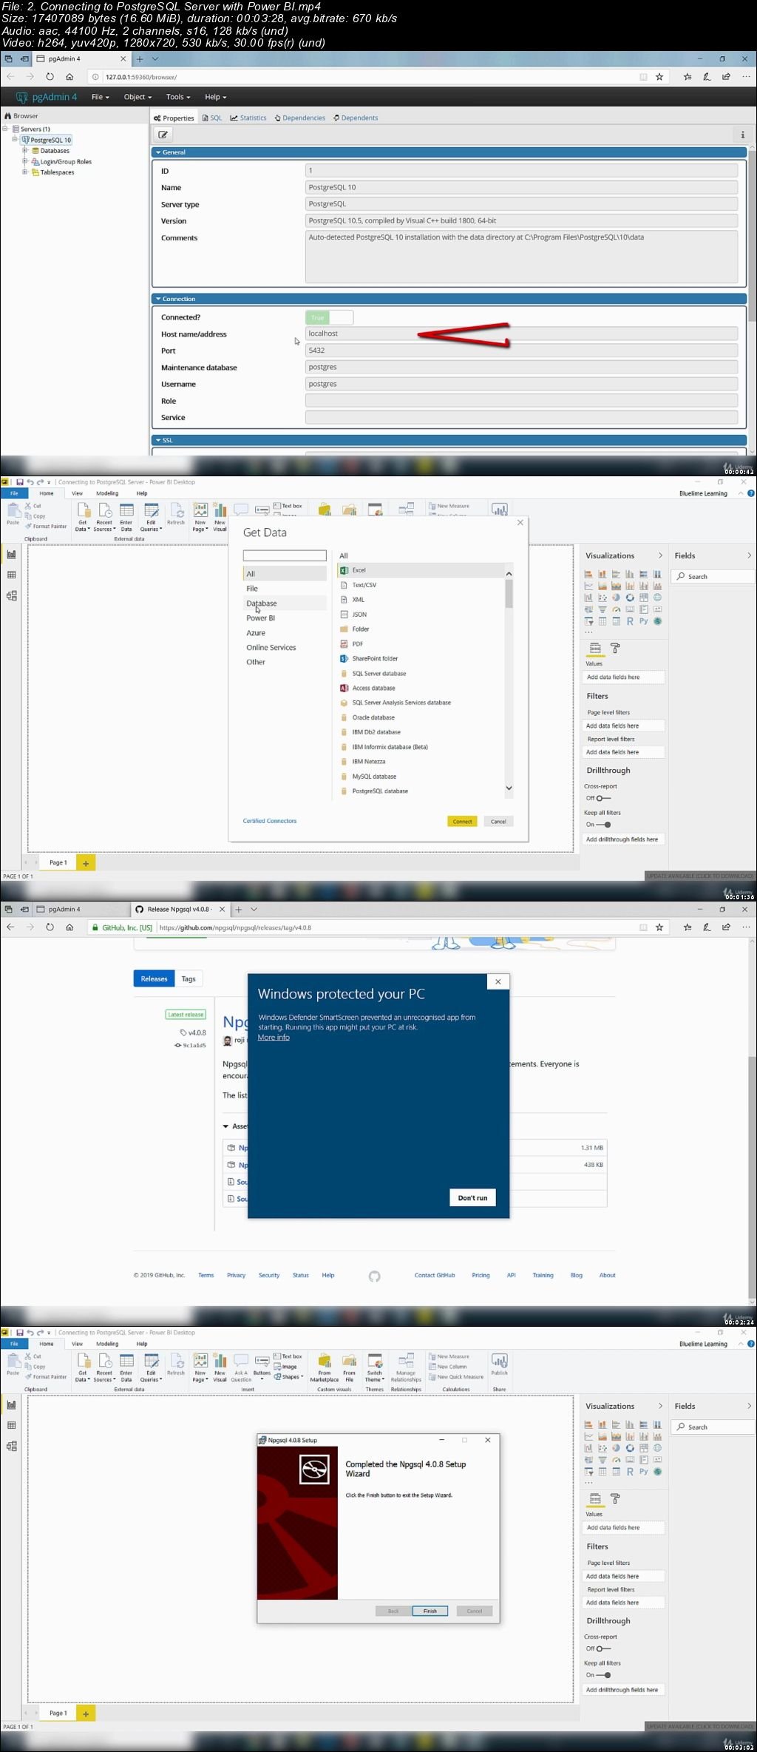Open pgAdmin Dependencies tab
Viewport: 757px width, 1752px height.
pyautogui.click(x=299, y=118)
